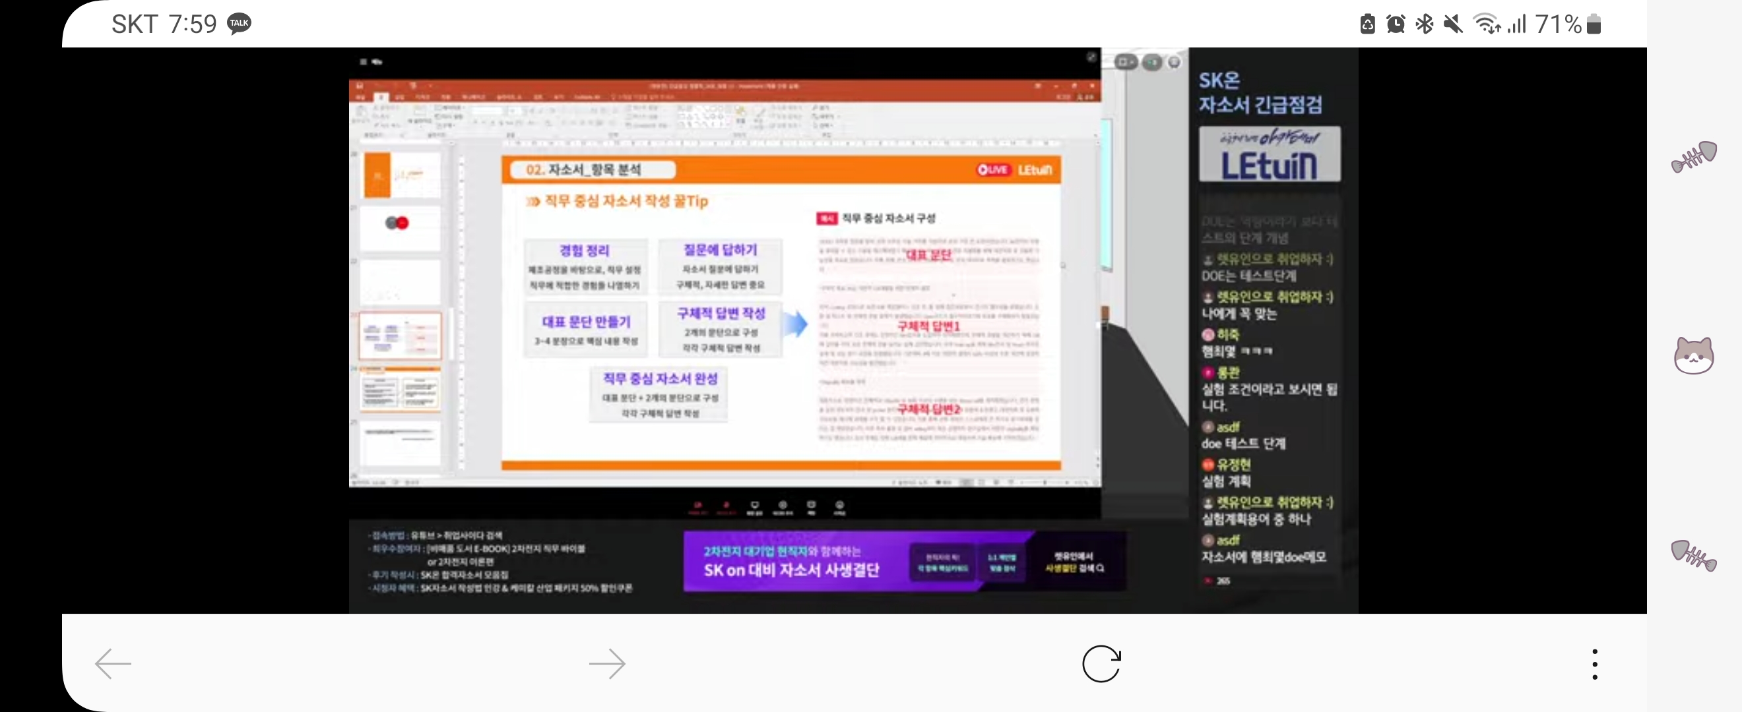Click the red '대표 문단' label on slide

(x=928, y=254)
